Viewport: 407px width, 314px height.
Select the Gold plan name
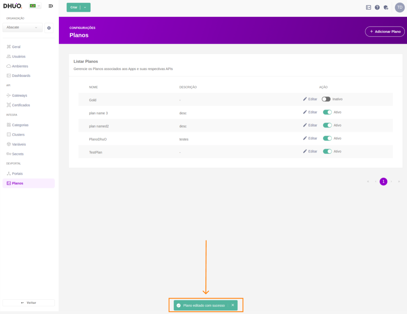tap(93, 100)
